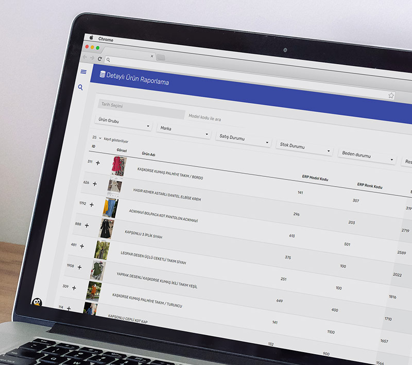Open the Beden durumu dropdown
The width and height of the screenshot is (412, 365).
(367, 157)
